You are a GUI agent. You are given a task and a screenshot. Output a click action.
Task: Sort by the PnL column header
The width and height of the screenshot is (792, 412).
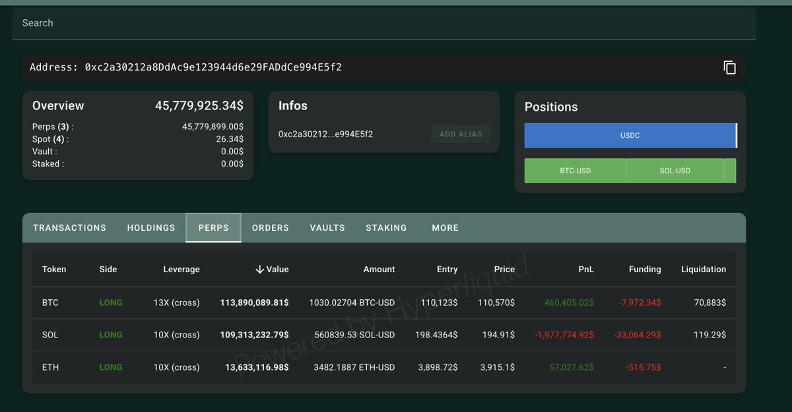585,269
